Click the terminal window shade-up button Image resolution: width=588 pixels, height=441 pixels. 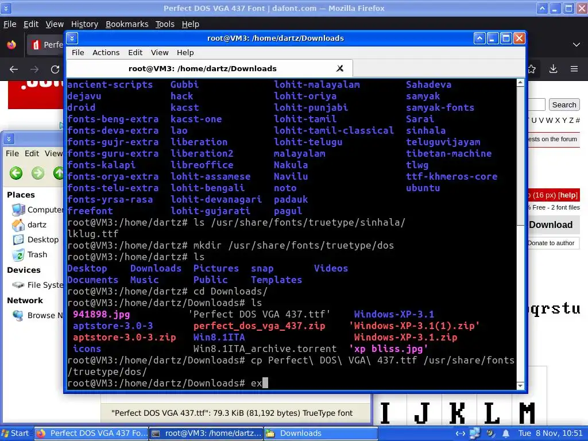pos(479,38)
